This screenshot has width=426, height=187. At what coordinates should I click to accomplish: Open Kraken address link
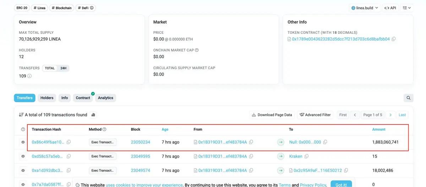pos(296,156)
